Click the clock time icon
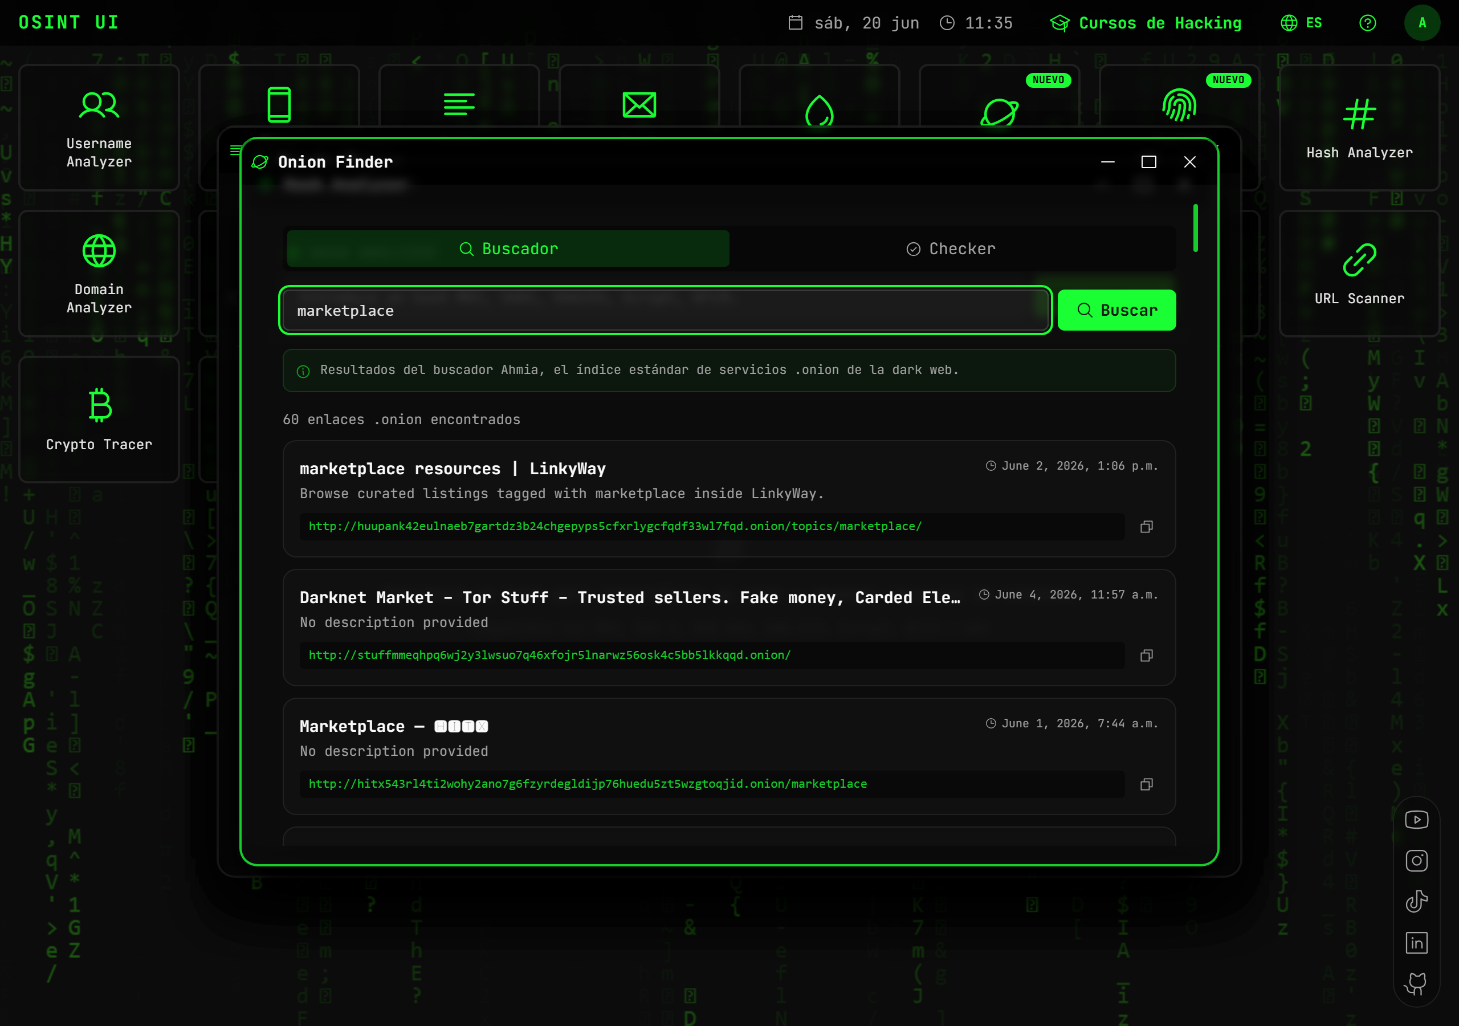 947,23
